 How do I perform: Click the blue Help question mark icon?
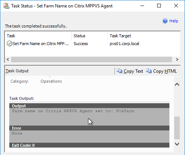pyautogui.click(x=165, y=21)
